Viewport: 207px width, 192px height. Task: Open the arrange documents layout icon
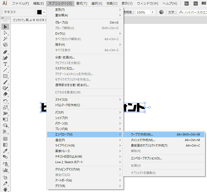[x=204, y=3]
